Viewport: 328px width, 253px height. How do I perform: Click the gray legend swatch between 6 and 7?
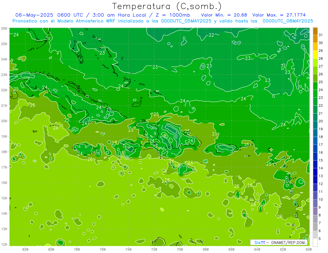click(315, 227)
